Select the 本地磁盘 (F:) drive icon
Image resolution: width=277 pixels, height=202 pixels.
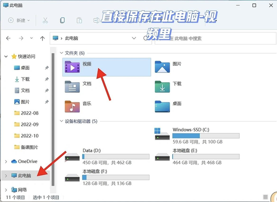(72, 178)
